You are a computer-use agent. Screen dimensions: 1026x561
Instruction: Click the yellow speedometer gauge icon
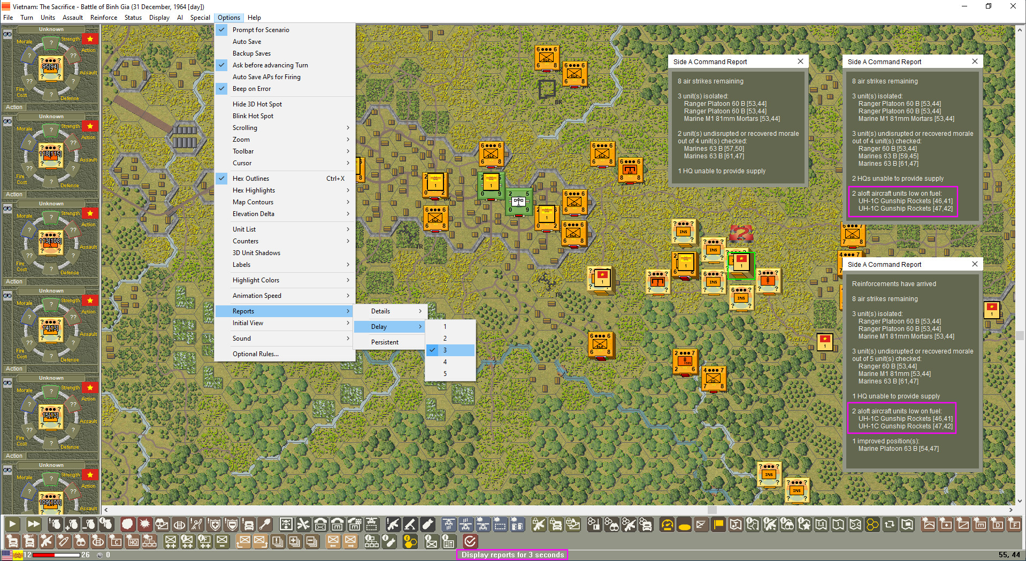[667, 525]
